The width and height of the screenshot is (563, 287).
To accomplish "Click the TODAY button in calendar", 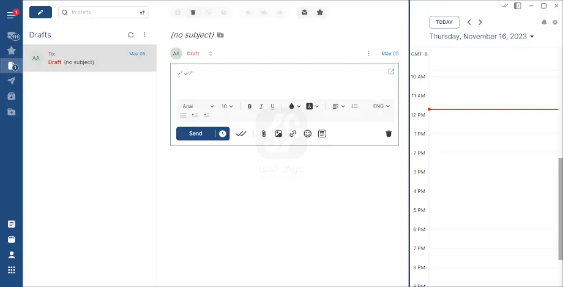I will pyautogui.click(x=444, y=22).
